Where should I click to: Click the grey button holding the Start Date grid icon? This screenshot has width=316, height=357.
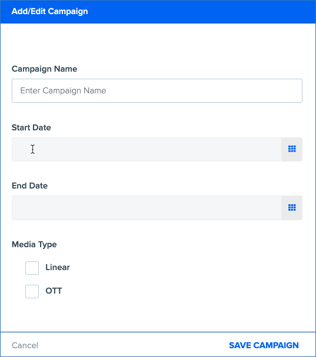point(292,149)
